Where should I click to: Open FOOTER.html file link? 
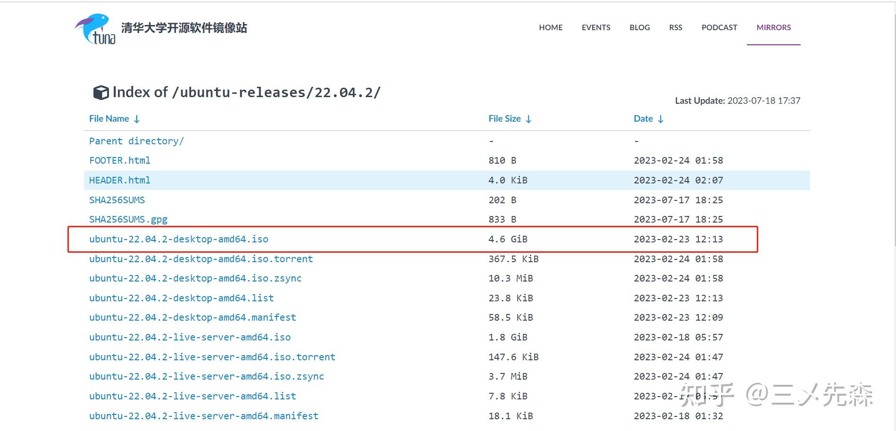click(x=120, y=160)
